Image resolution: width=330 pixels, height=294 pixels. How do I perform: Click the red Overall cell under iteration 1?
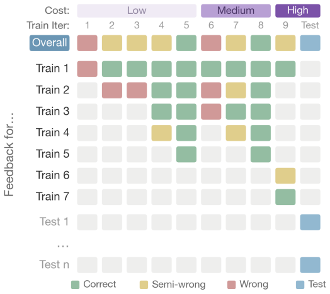click(87, 43)
